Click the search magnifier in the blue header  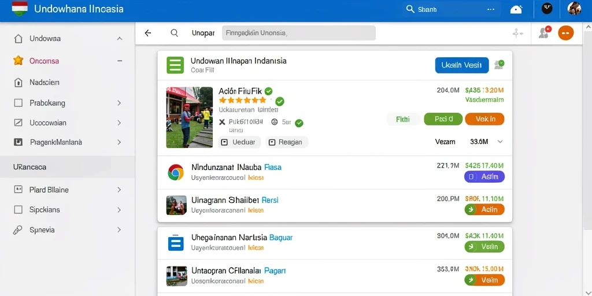pyautogui.click(x=410, y=9)
